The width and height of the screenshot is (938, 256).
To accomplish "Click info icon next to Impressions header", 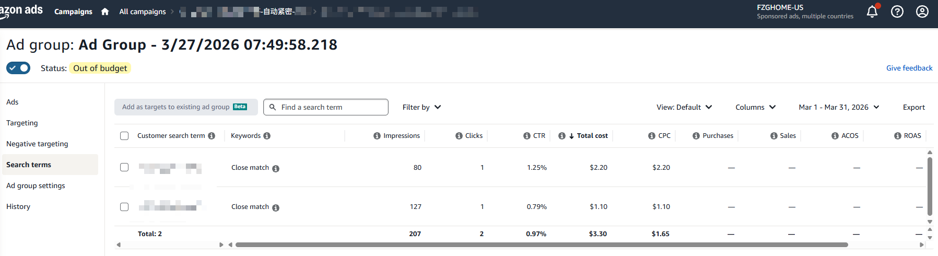I will point(377,136).
